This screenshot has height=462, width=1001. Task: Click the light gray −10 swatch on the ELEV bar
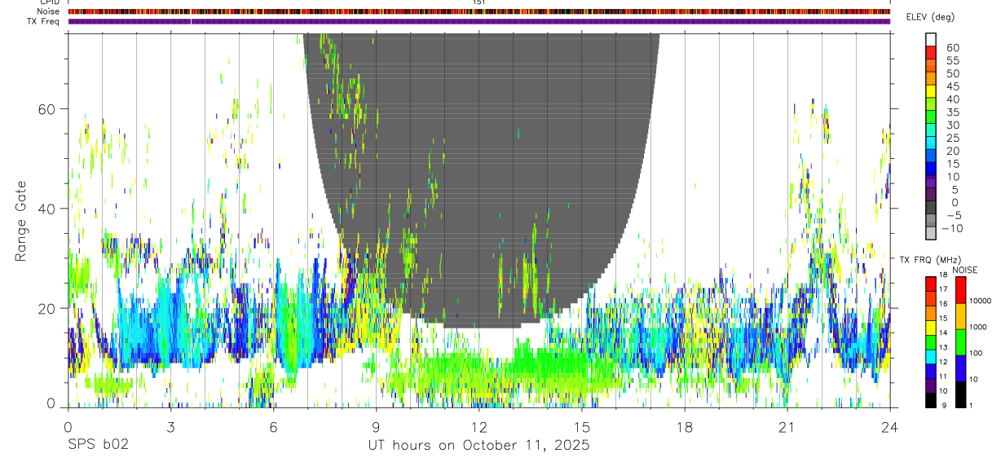(x=931, y=232)
